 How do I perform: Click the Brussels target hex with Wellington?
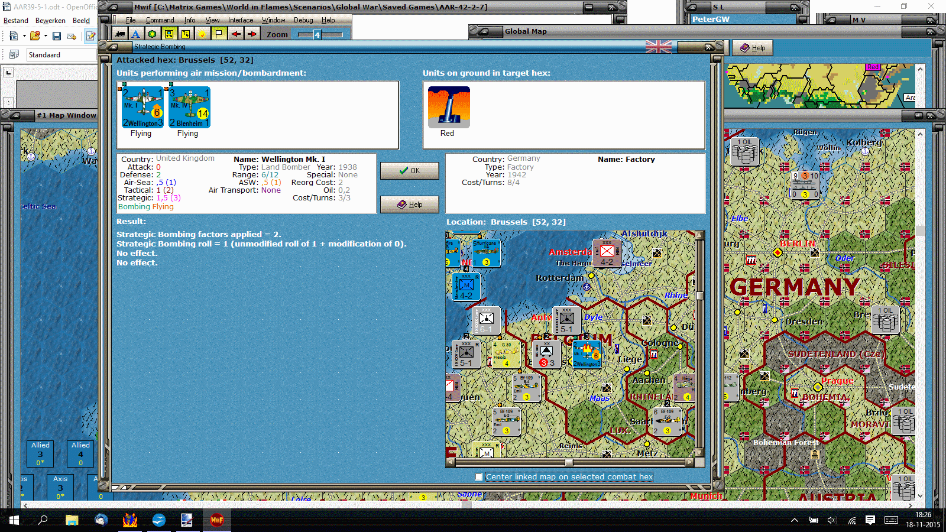[587, 354]
